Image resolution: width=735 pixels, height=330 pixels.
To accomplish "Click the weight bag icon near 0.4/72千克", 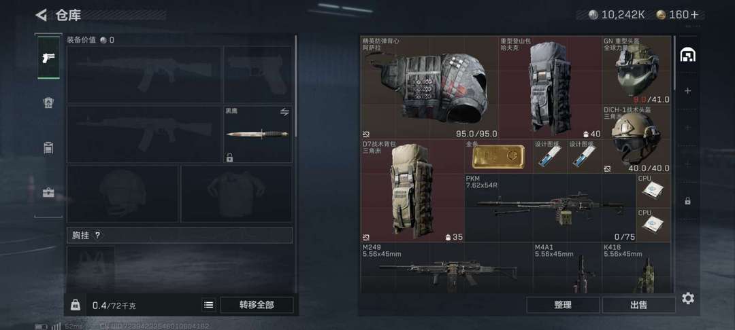I will pos(76,306).
